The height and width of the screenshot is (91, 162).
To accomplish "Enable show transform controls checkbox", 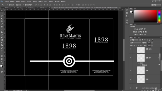I will (x=24, y=5).
